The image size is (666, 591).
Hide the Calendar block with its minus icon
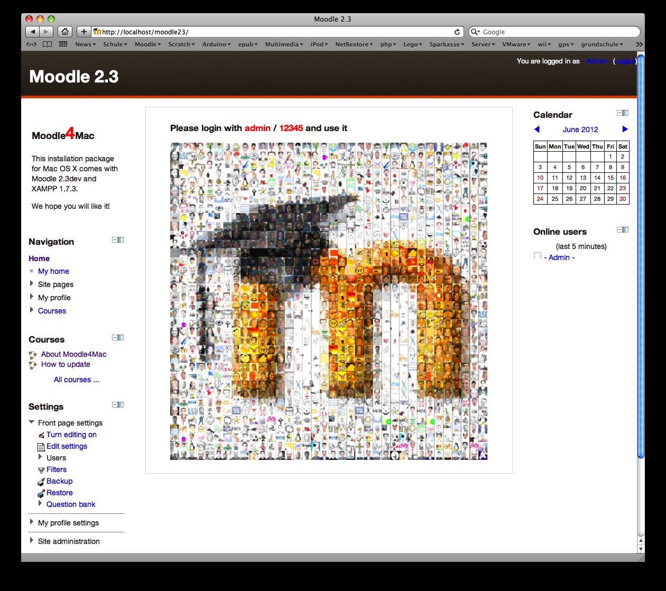pos(619,113)
